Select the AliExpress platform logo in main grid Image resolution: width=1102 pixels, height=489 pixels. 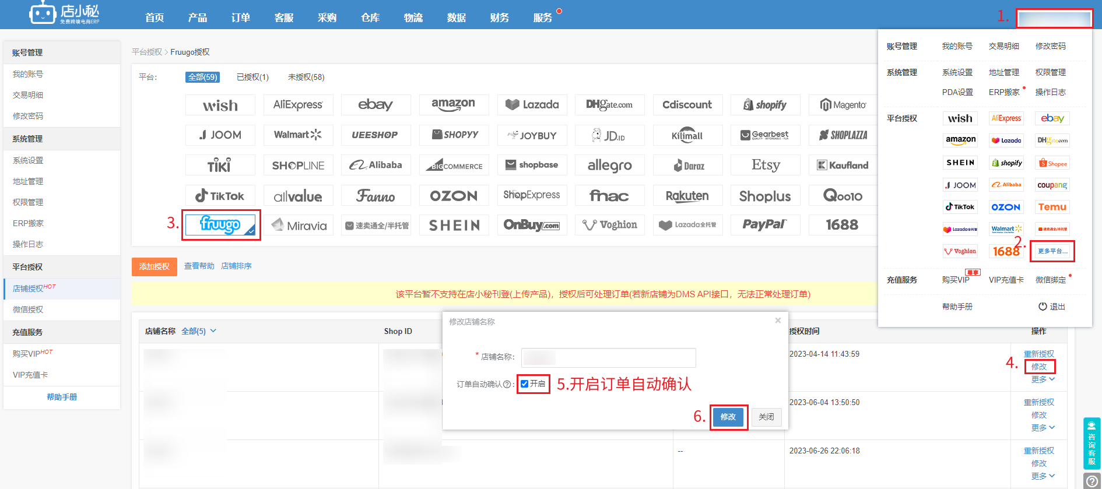click(298, 105)
